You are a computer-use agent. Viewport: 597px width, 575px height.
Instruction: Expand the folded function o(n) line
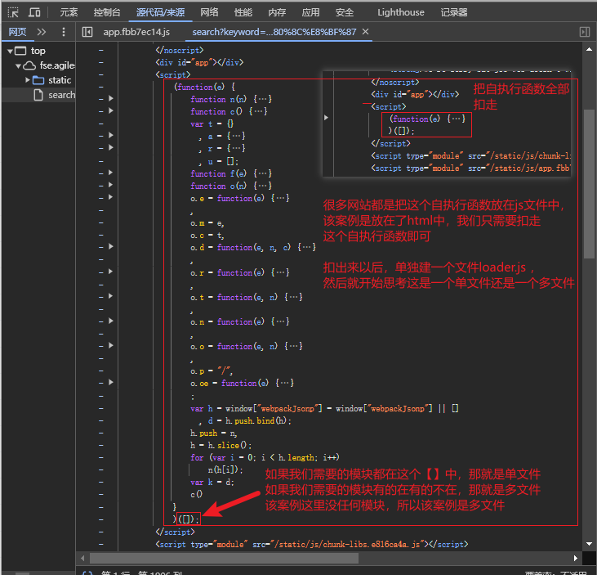point(111,185)
